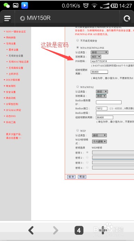Reload the MW150R page
The image size is (134, 241).
click(127, 18)
